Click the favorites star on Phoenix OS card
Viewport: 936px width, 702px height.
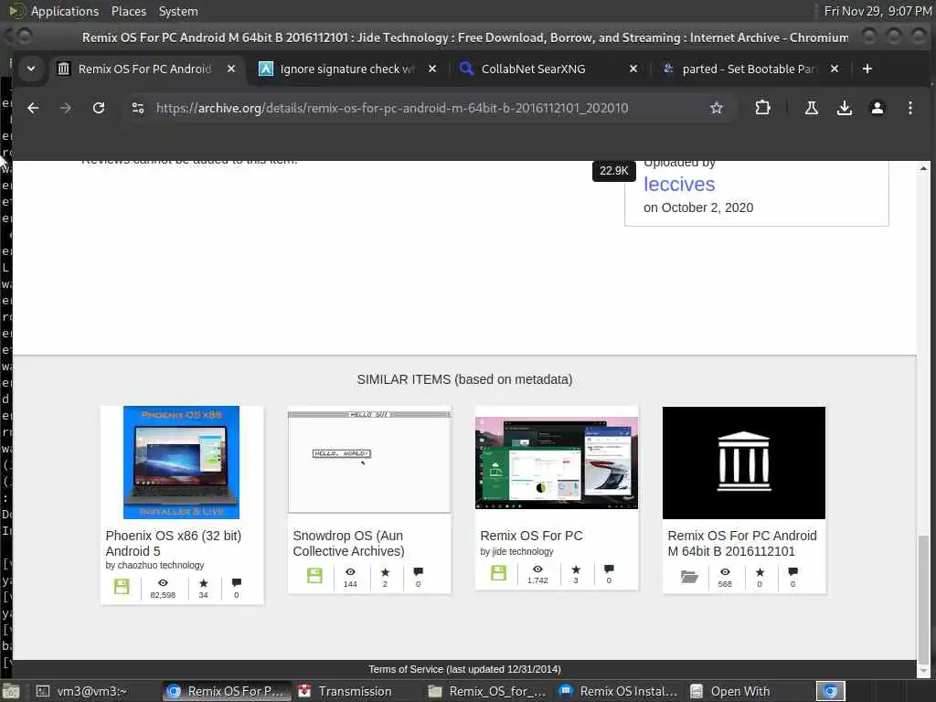point(204,583)
